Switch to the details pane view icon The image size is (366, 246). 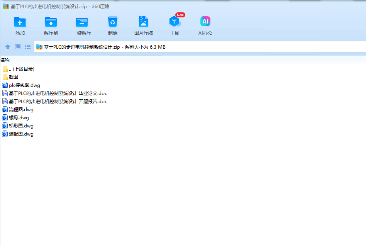18,47
